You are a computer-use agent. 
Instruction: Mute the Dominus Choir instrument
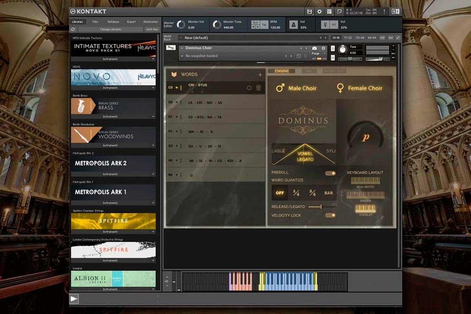pyautogui.click(x=333, y=58)
